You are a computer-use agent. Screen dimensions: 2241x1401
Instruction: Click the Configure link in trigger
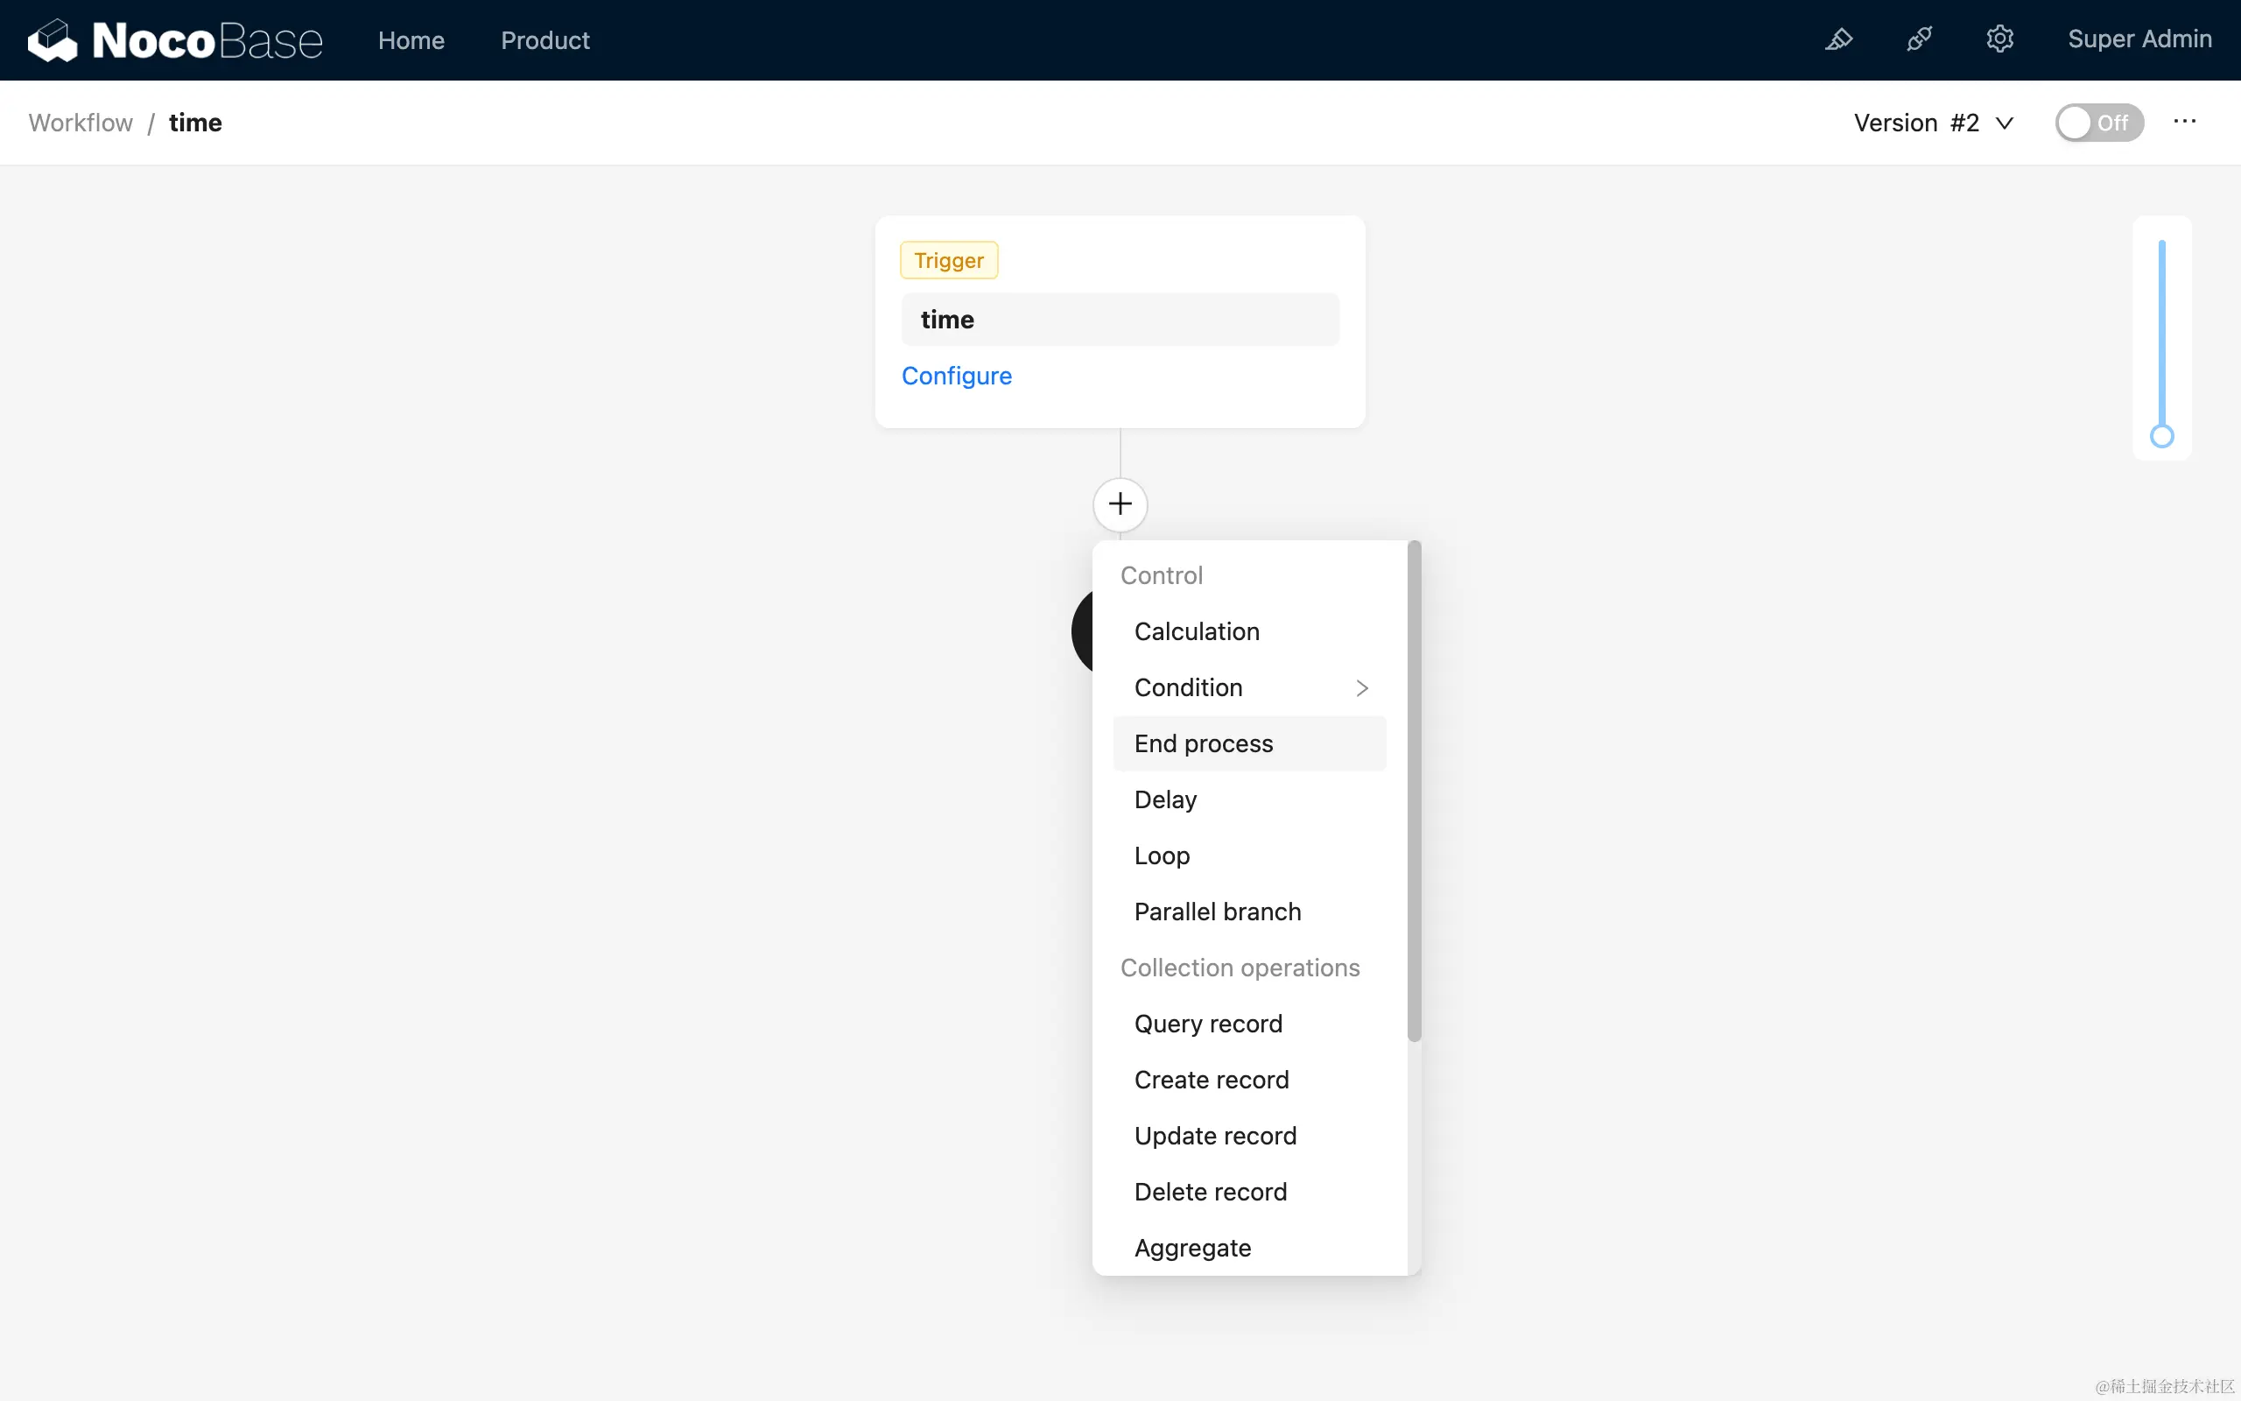(x=956, y=376)
